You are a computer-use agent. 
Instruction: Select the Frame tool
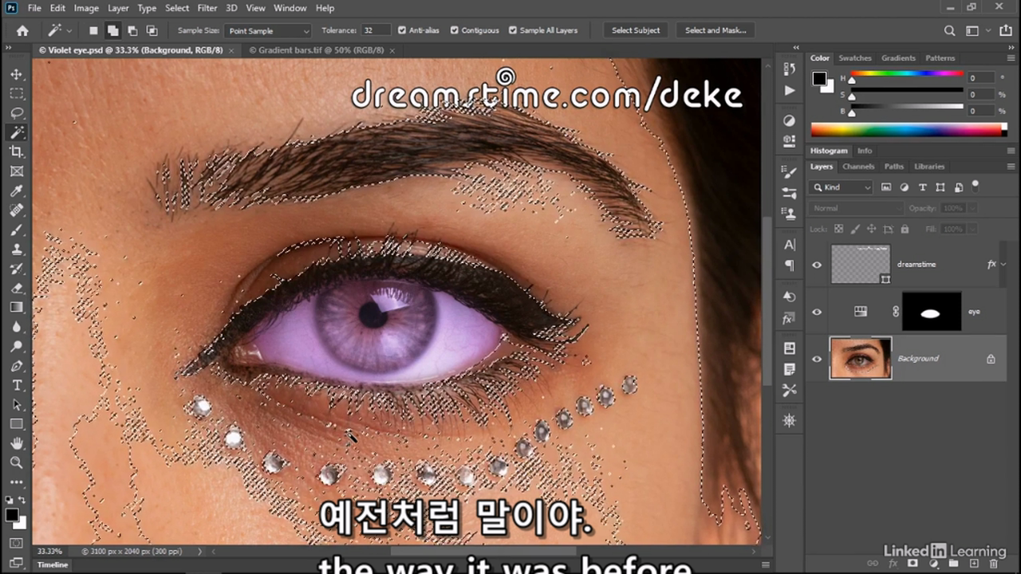[x=17, y=171]
